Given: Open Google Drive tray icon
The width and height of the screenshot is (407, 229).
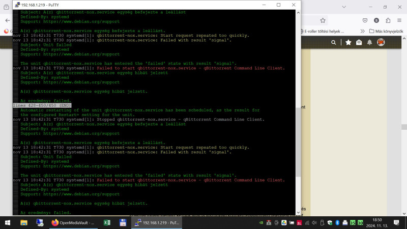Looking at the screenshot, I should (x=284, y=223).
